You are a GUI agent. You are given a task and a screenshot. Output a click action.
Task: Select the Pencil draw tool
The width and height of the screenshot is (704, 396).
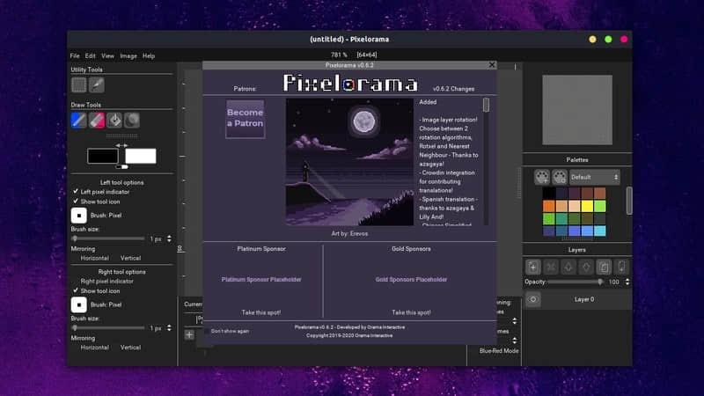click(x=79, y=120)
